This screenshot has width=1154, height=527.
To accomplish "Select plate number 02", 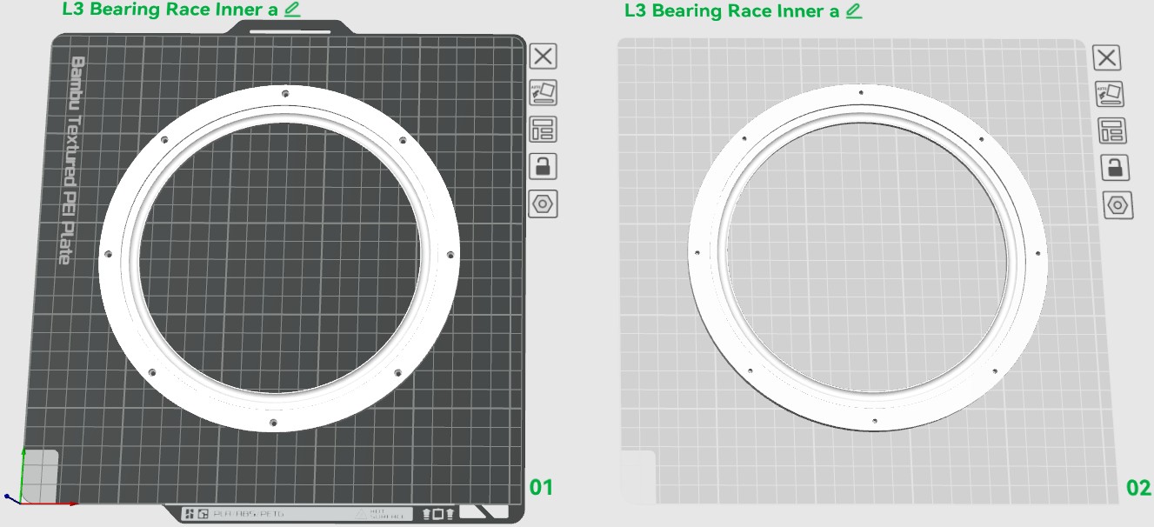I will click(1138, 488).
